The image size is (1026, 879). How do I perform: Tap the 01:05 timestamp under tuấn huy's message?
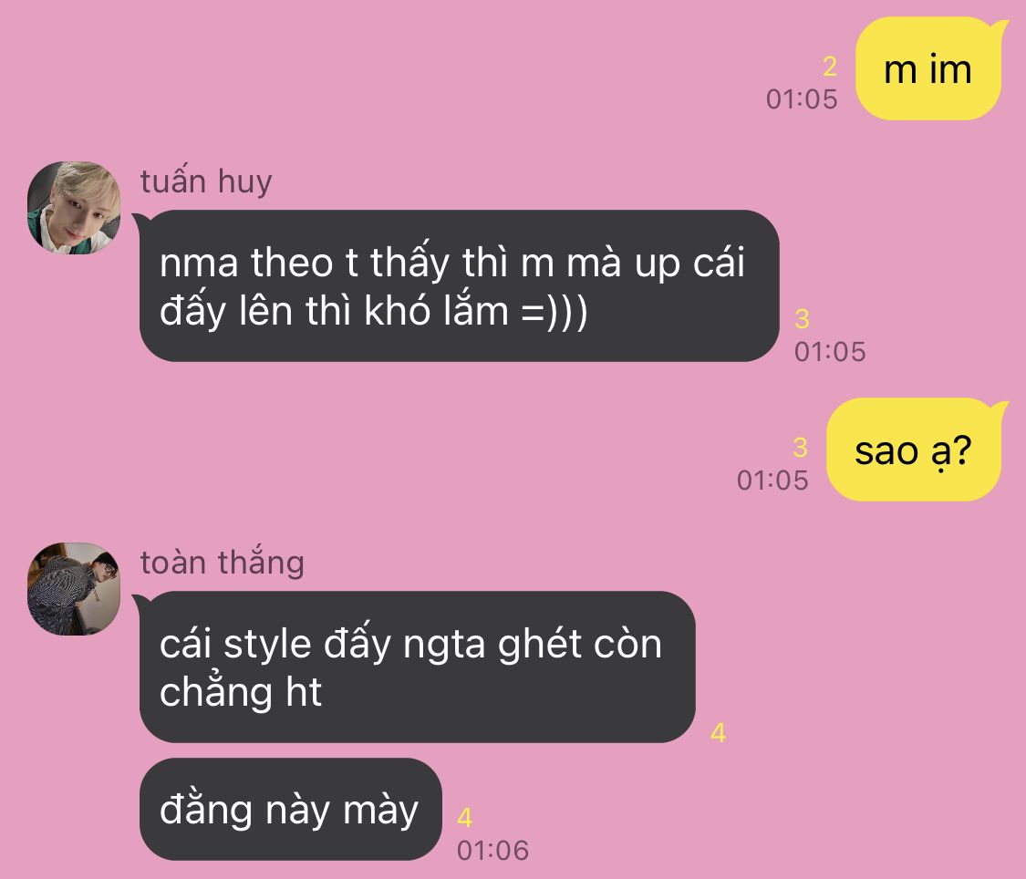[x=830, y=352]
